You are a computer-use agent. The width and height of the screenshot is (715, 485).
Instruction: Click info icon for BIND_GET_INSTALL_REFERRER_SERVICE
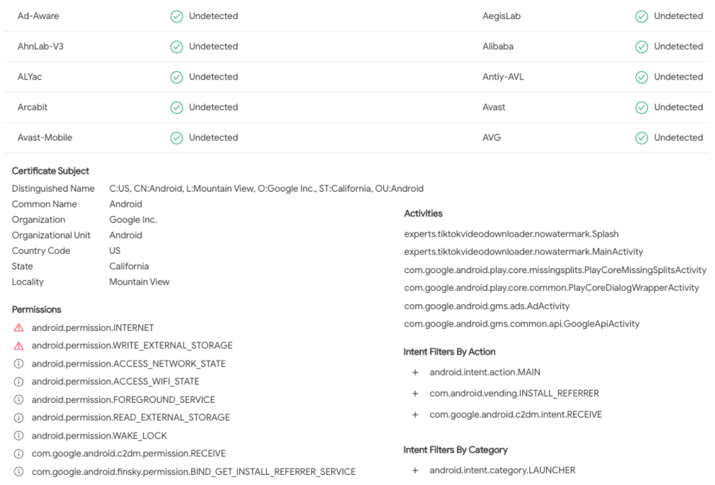[x=18, y=472]
